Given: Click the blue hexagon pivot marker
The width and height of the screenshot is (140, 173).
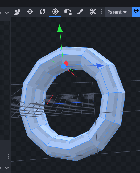Looking at the screenshot, I should [x=64, y=67].
